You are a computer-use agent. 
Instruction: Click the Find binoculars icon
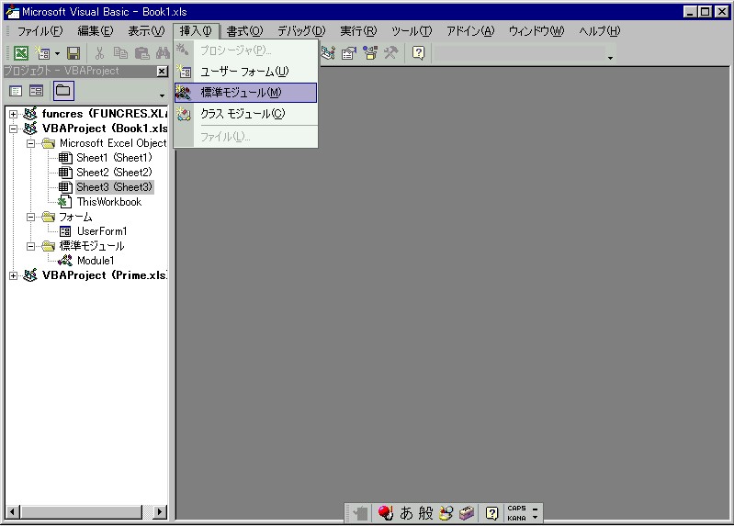point(163,53)
